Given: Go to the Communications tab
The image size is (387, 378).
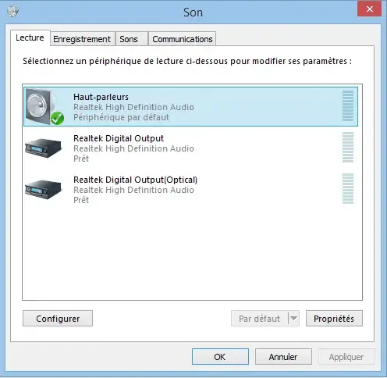Looking at the screenshot, I should (x=183, y=39).
